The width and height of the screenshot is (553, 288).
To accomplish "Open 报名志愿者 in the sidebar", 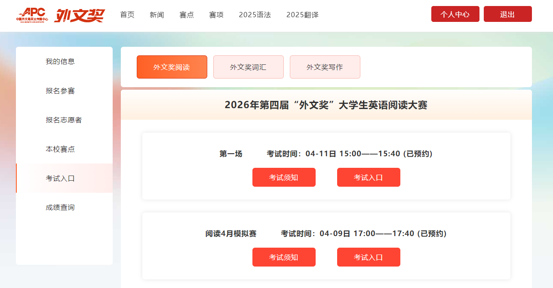I will [x=64, y=120].
